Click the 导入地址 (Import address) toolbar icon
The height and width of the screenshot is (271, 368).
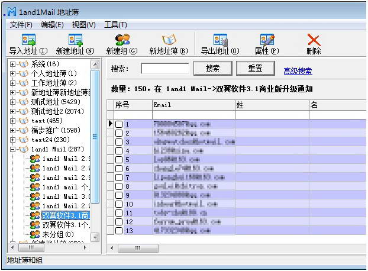point(28,40)
